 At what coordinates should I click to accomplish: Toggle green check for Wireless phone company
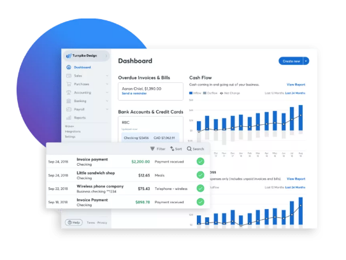[x=200, y=188]
